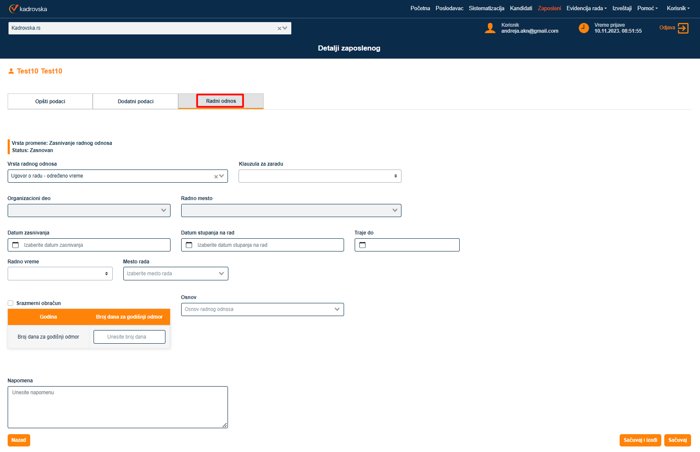
Task: Clear the Vrsta radnog odnosa selection
Action: coord(216,176)
